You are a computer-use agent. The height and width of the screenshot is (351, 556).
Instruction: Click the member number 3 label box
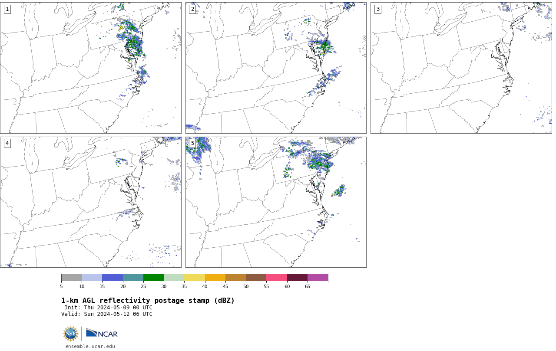(377, 9)
